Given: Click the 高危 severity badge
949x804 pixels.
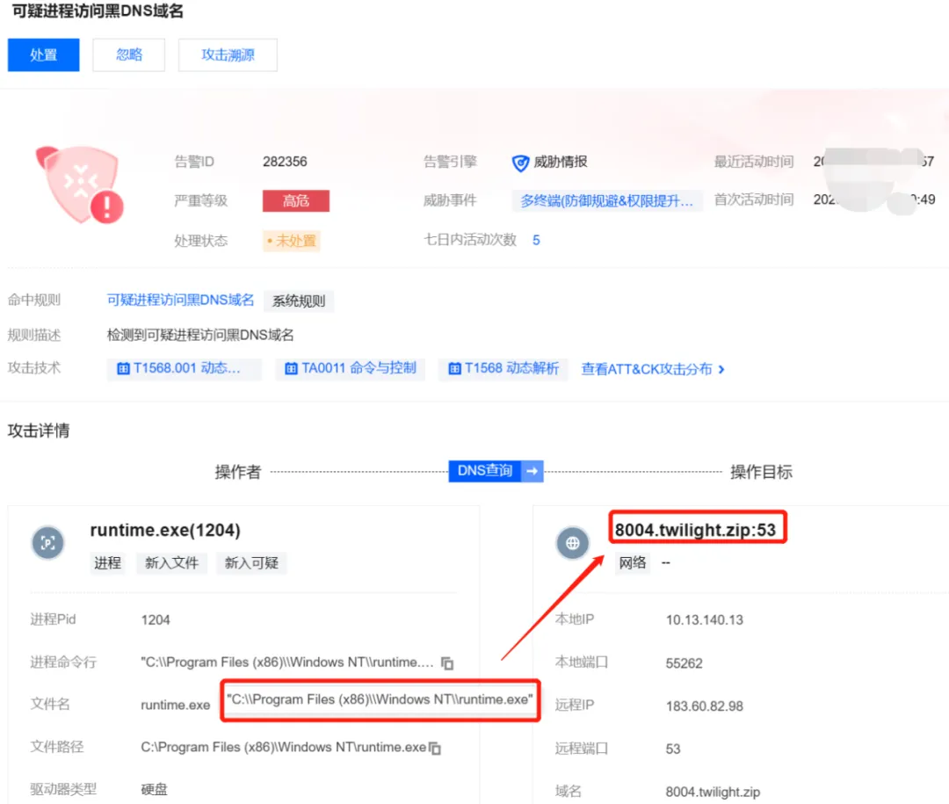Looking at the screenshot, I should click(x=295, y=201).
